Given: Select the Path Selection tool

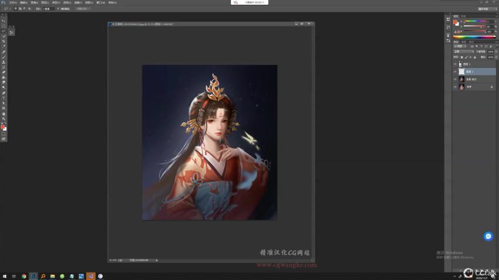Looking at the screenshot, I should click(4, 103).
